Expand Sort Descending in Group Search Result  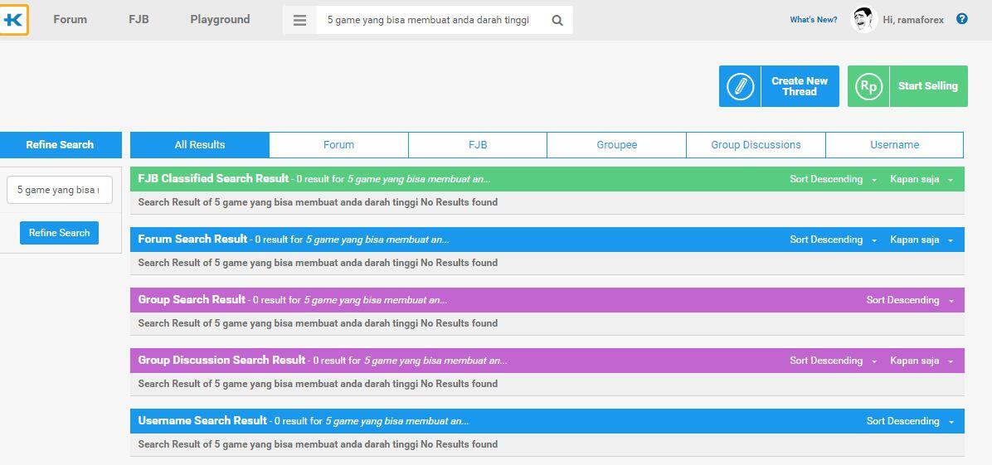click(x=910, y=300)
